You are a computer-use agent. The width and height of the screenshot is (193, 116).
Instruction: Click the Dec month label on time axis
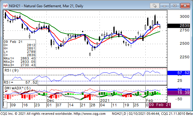[51, 101]
